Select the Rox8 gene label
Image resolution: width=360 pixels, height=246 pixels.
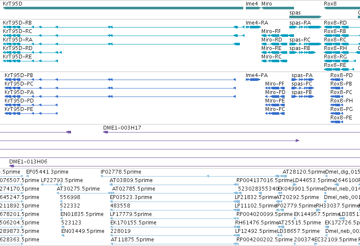click(x=330, y=4)
